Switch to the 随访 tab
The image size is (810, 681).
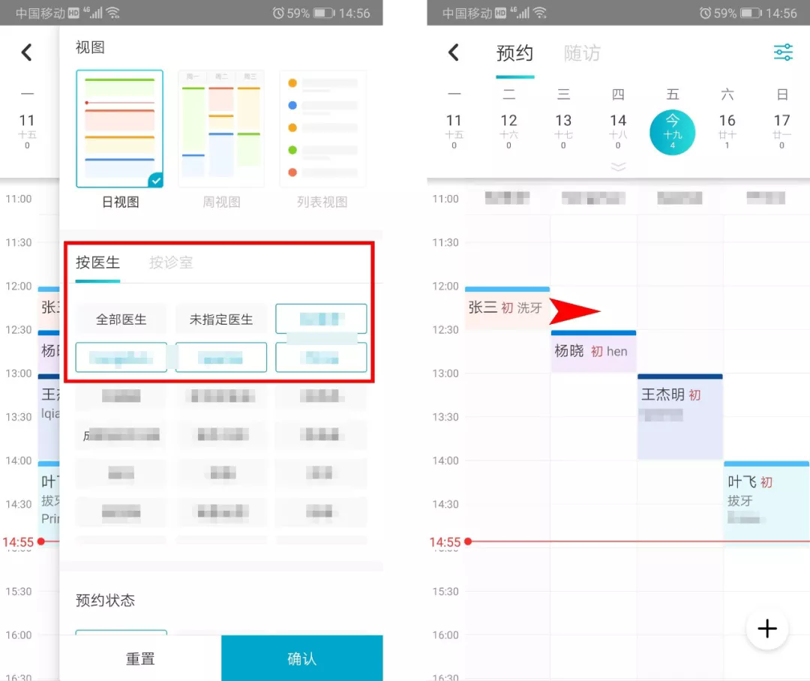tap(582, 53)
